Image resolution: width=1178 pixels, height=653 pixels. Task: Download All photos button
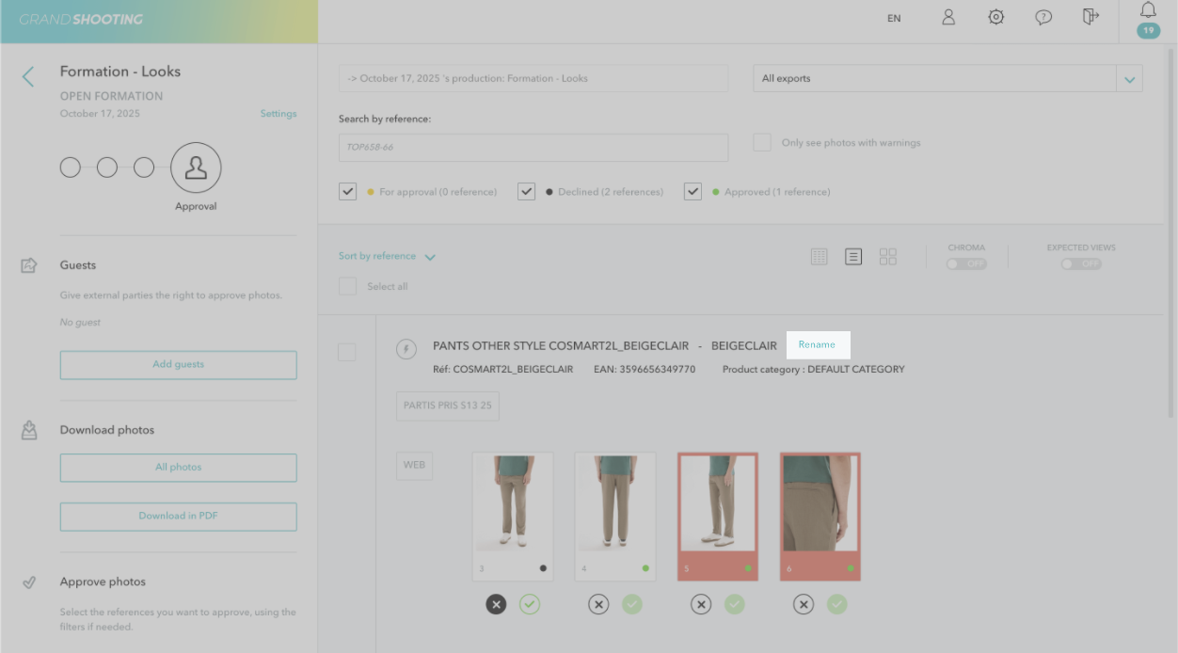179,468
